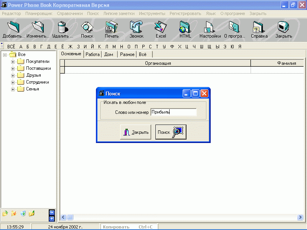The width and height of the screenshot is (307, 230).
Task: Click the blue left-arrow button
Action: point(52,219)
